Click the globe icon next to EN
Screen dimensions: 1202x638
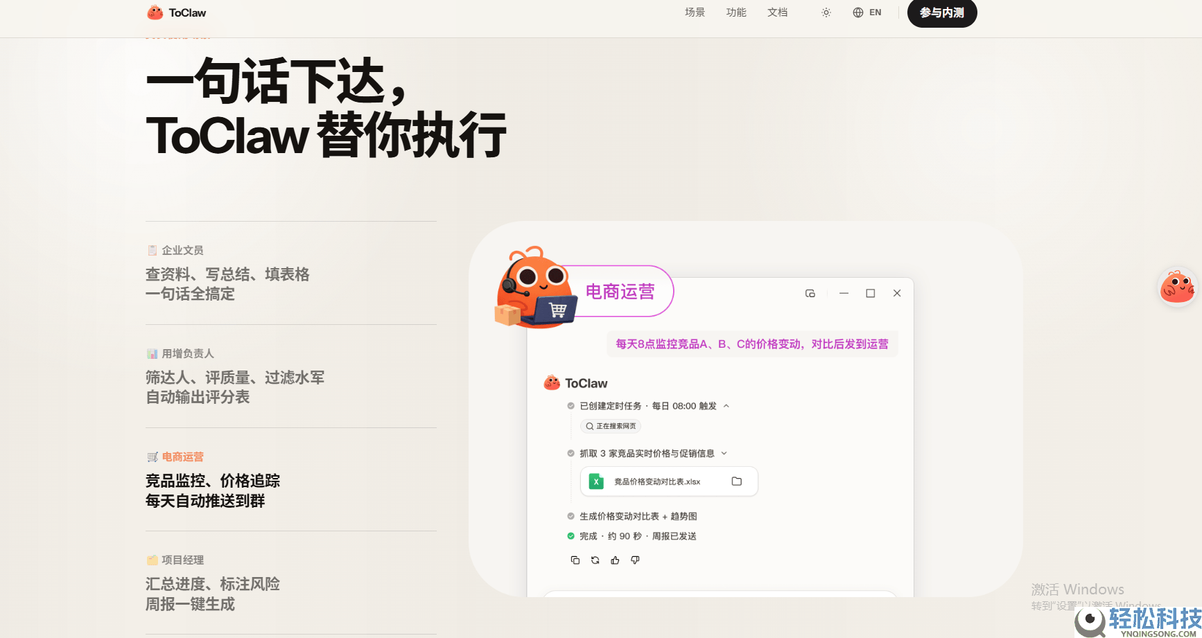857,12
